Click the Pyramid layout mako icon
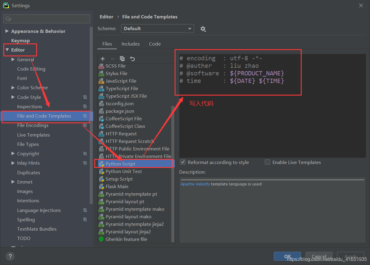Screen dimensions: 370x265 click(x=101, y=217)
